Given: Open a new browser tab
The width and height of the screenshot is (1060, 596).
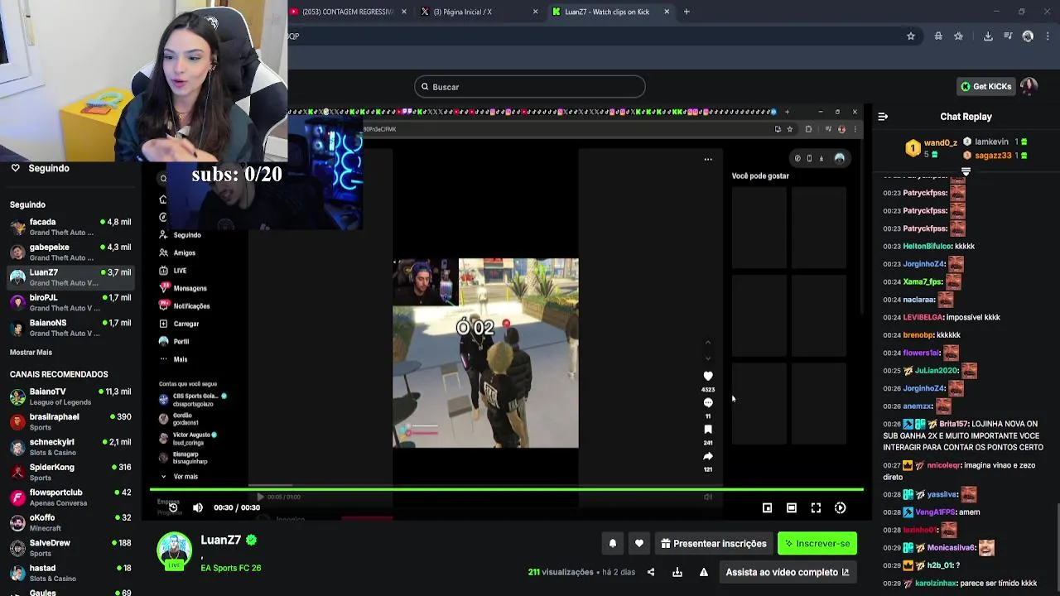Looking at the screenshot, I should click(687, 12).
